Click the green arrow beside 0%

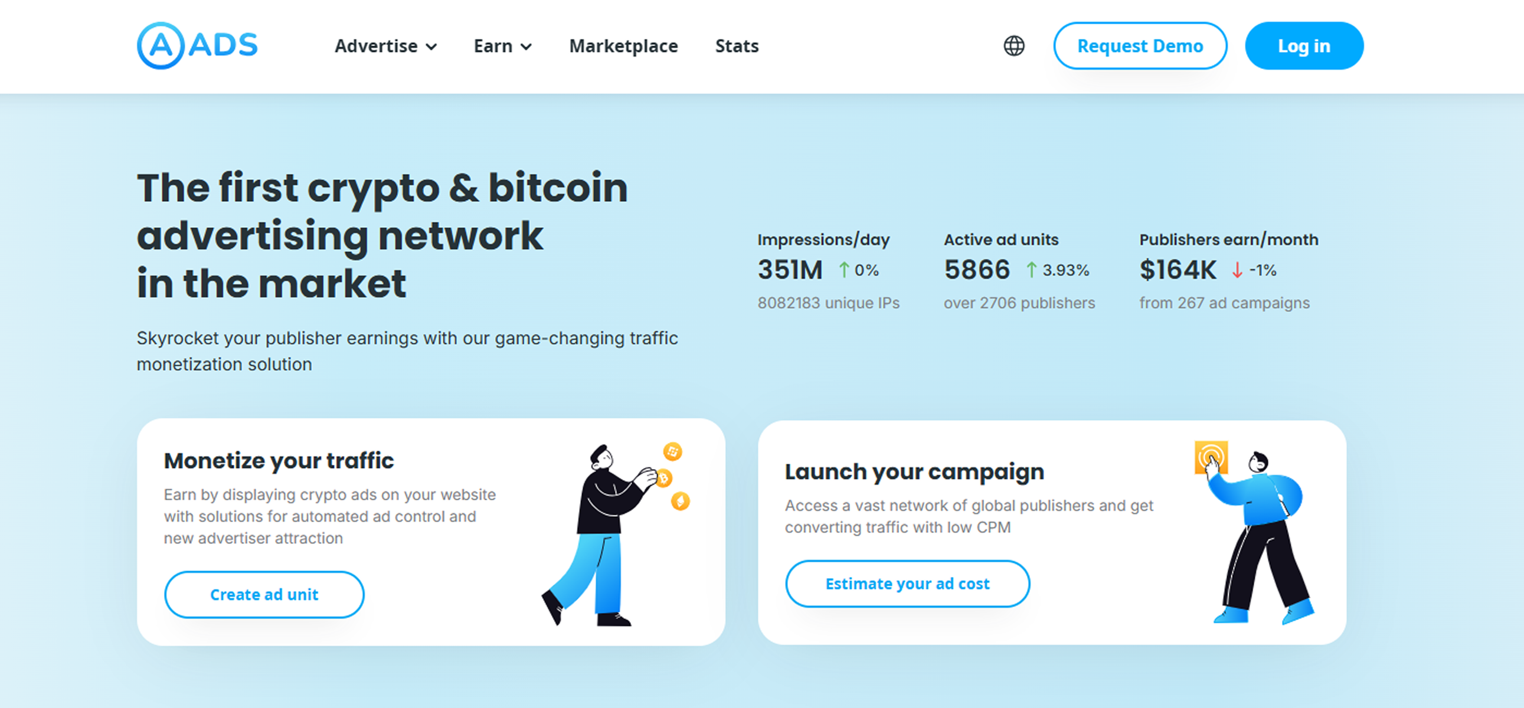click(844, 270)
